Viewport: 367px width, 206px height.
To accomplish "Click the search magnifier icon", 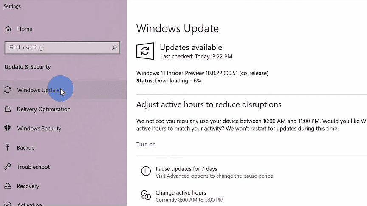I will tap(114, 48).
